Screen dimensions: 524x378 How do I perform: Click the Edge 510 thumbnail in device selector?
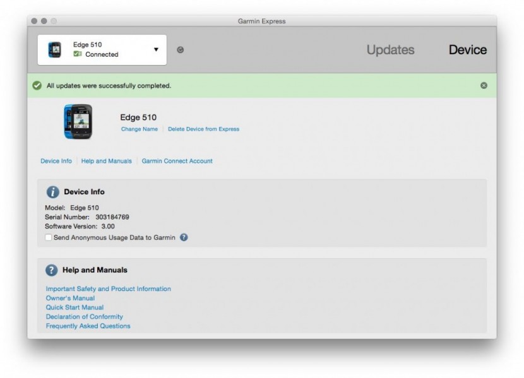[56, 49]
